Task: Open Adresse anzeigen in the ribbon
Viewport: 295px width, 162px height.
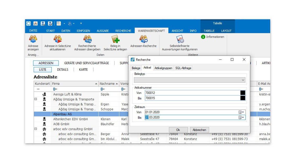Action: pyautogui.click(x=33, y=43)
